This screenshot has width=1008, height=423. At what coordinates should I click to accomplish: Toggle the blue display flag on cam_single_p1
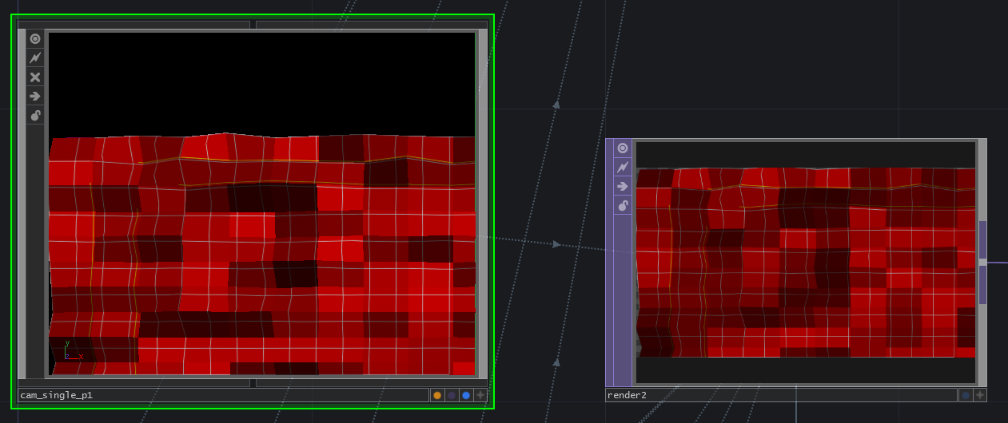pos(466,395)
